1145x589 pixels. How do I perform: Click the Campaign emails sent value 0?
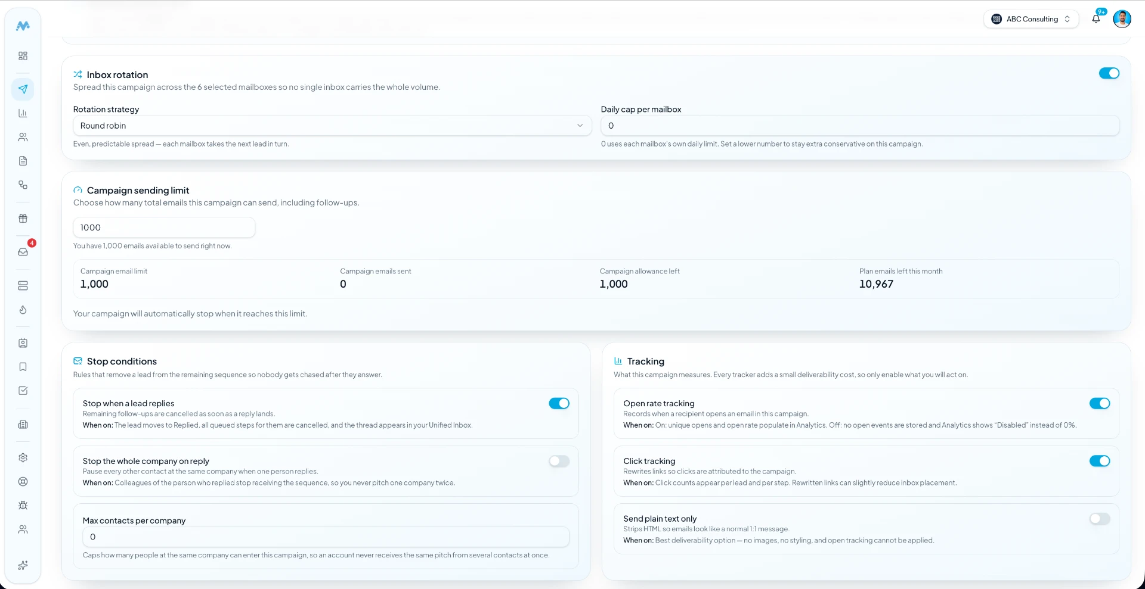click(x=343, y=284)
